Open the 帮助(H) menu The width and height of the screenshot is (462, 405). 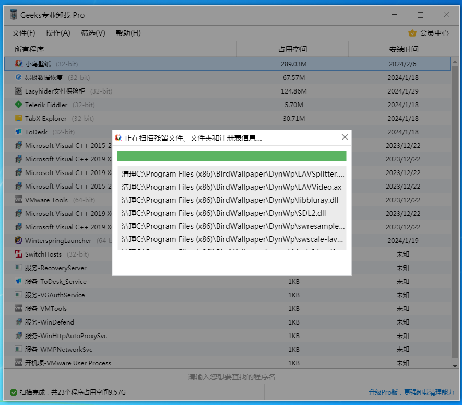tap(128, 33)
